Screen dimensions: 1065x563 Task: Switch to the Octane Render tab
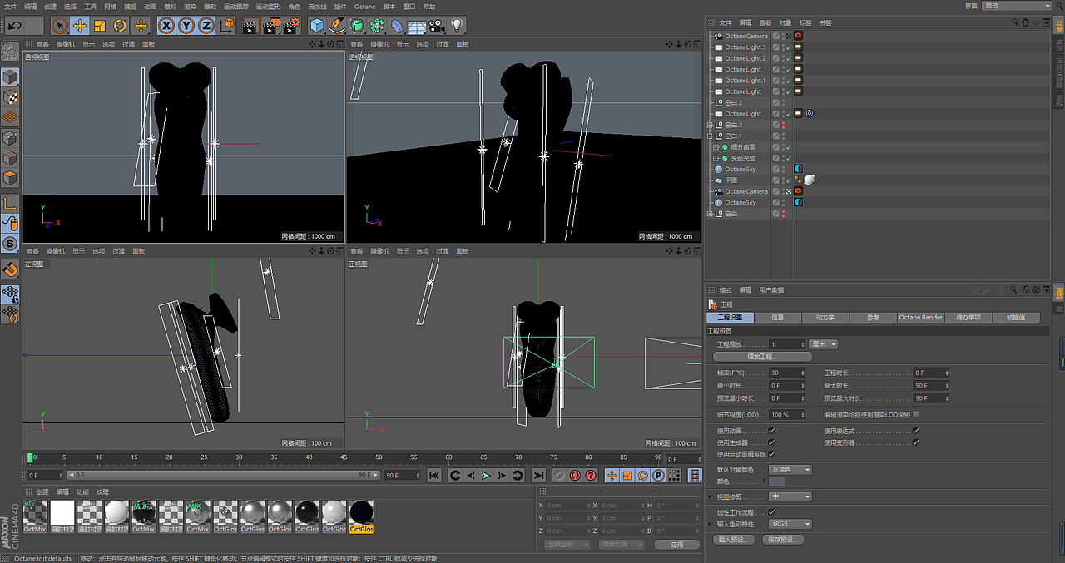point(921,318)
